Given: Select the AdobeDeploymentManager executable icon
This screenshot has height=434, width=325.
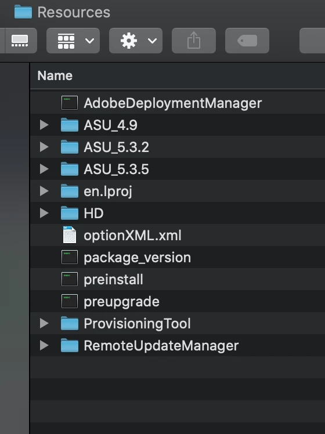Looking at the screenshot, I should point(70,103).
